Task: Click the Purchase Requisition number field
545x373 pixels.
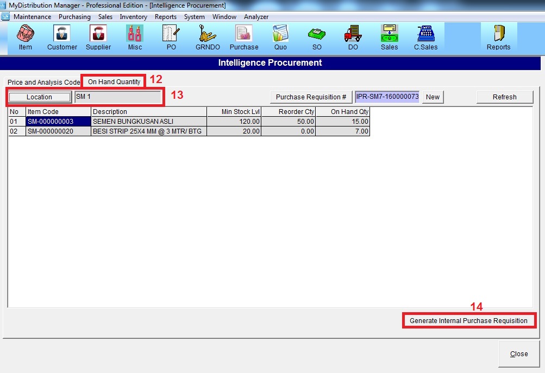Action: click(387, 97)
